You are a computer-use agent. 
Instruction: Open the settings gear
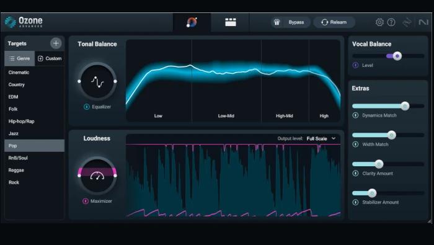379,22
